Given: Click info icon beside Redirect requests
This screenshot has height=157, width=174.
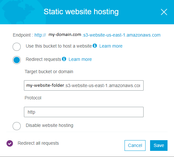Looking at the screenshot, I should tap(64, 59).
